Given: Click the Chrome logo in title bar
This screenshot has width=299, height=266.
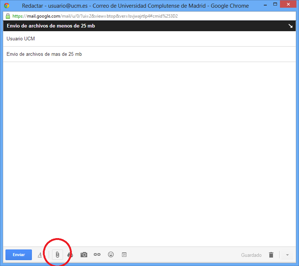Looking at the screenshot, I should (x=7, y=6).
